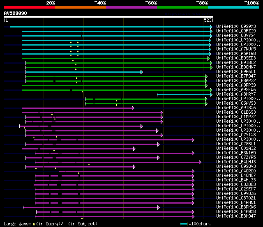Viewport: 263px width, 227px height.
Task: Select the UniRef100_Q7ZYP5 label
Action: 236,158
